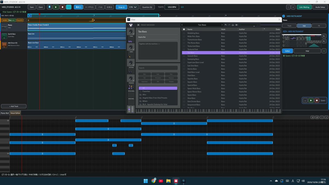Open Audio Setup
This screenshot has height=185, width=329.
click(320, 7)
